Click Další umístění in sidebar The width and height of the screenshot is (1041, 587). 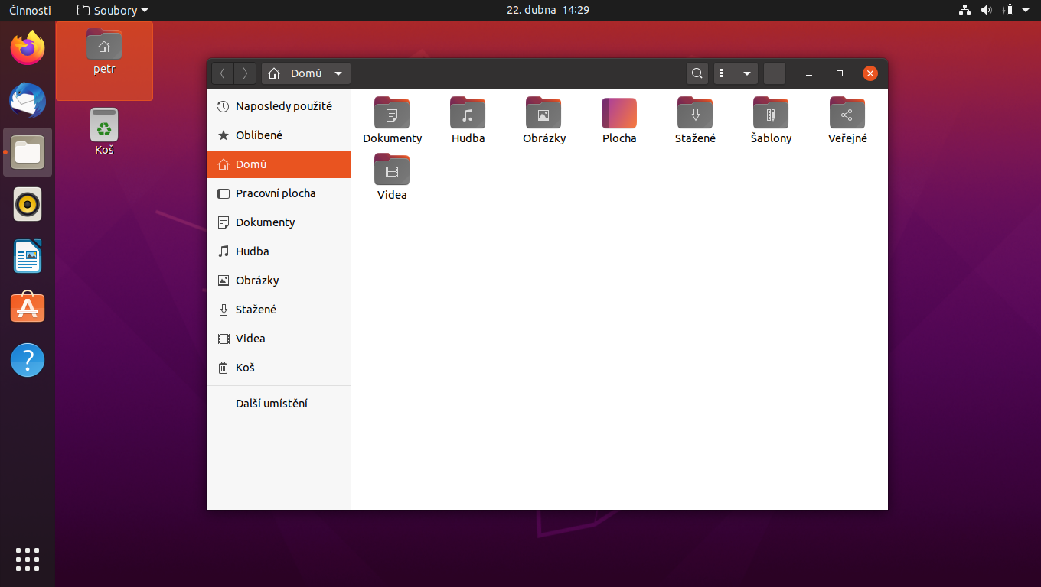[x=279, y=404]
